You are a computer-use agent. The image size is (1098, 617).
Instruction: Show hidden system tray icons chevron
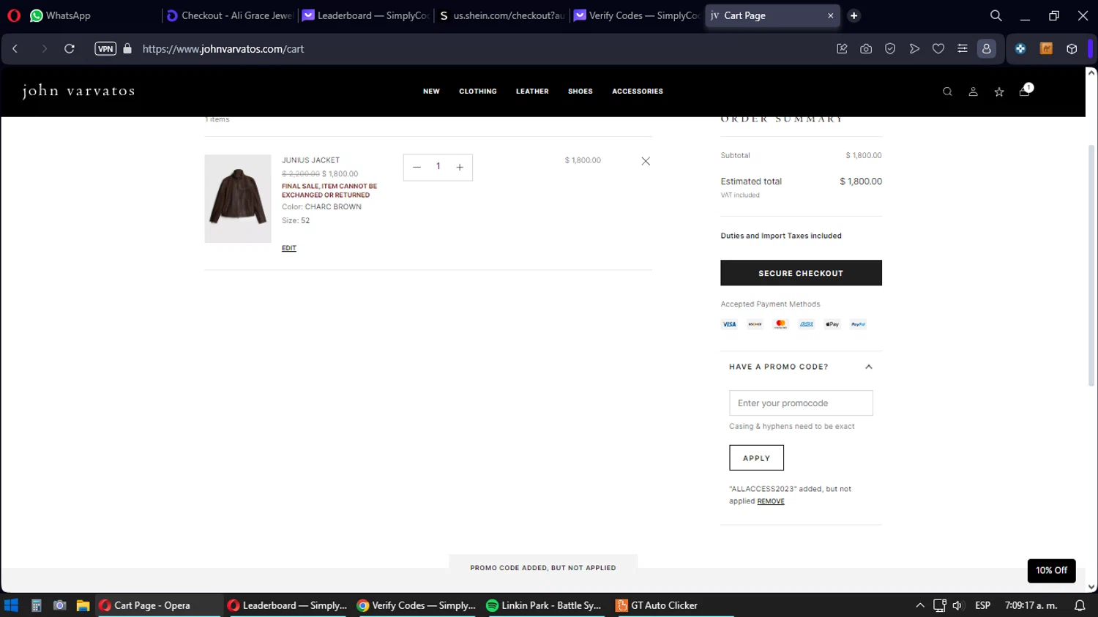(x=919, y=605)
